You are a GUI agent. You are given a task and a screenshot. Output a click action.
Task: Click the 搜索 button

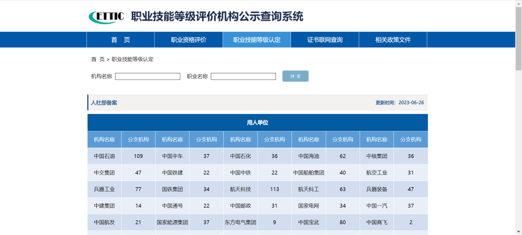point(295,76)
